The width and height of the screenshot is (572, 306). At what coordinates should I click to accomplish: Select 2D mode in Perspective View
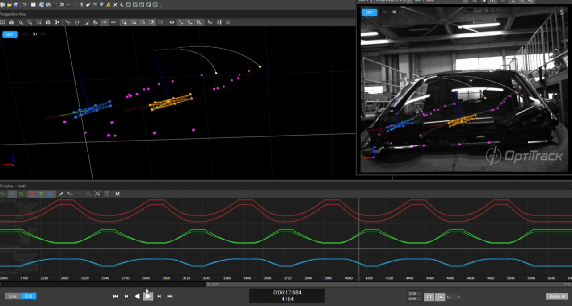point(25,34)
